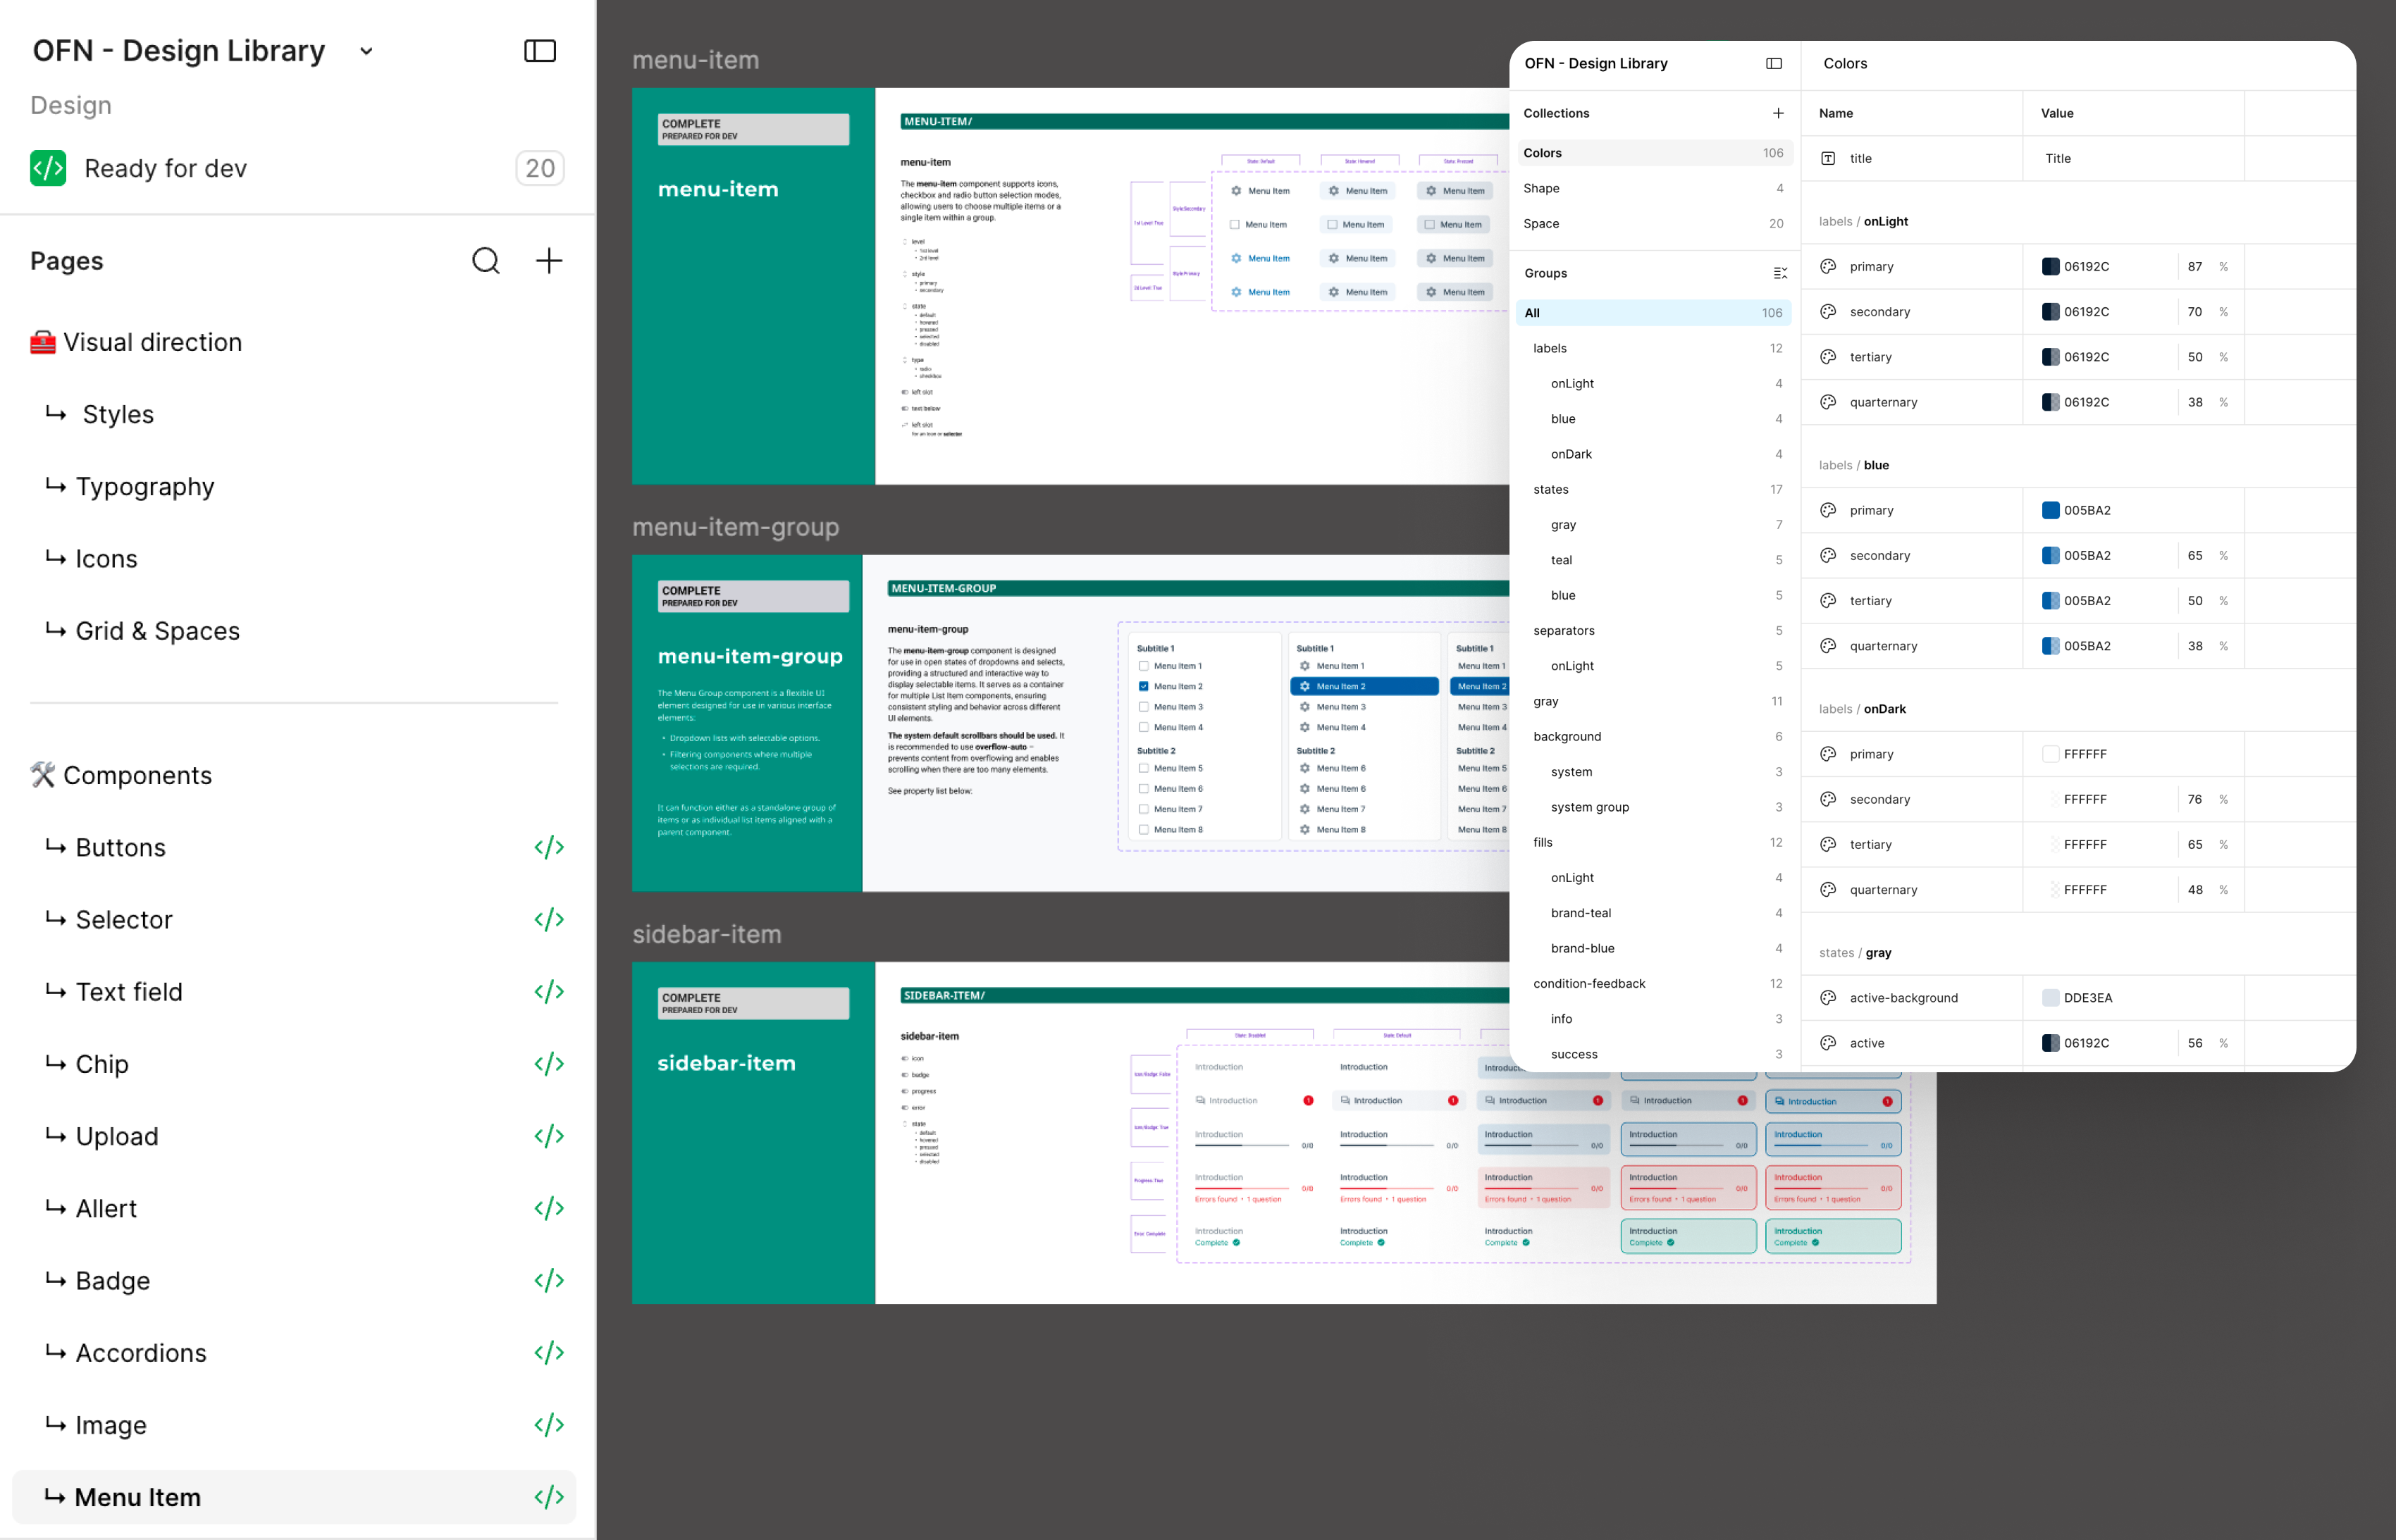Select the menu-item-group frame label
The width and height of the screenshot is (2396, 1540).
tap(735, 527)
